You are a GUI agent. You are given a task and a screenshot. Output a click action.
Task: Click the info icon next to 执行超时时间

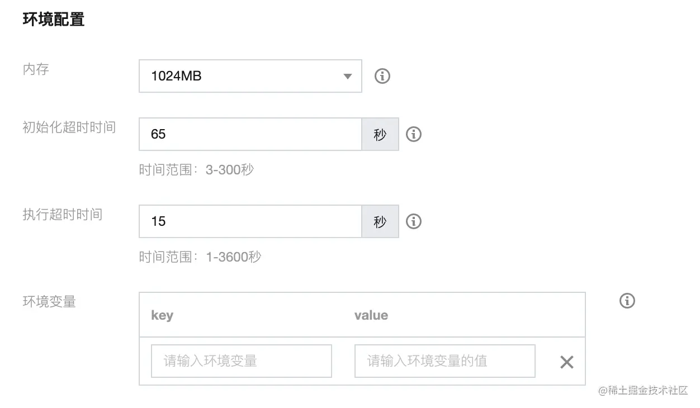tap(413, 221)
